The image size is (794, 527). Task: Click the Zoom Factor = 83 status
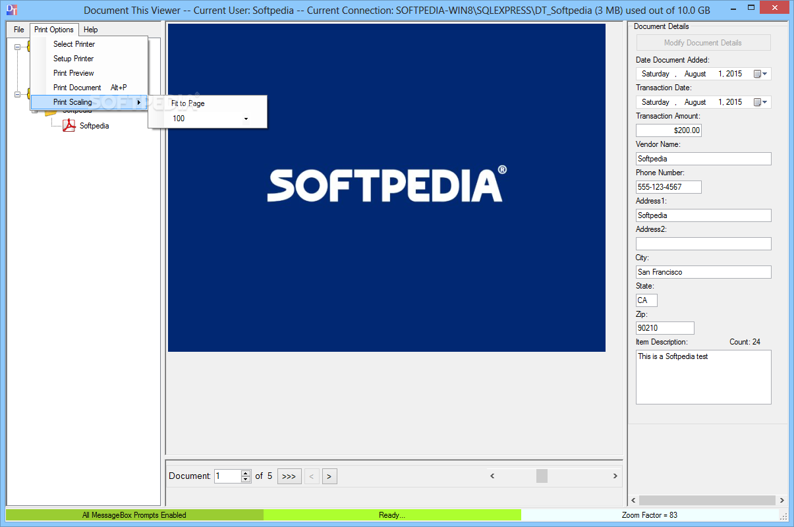[650, 515]
